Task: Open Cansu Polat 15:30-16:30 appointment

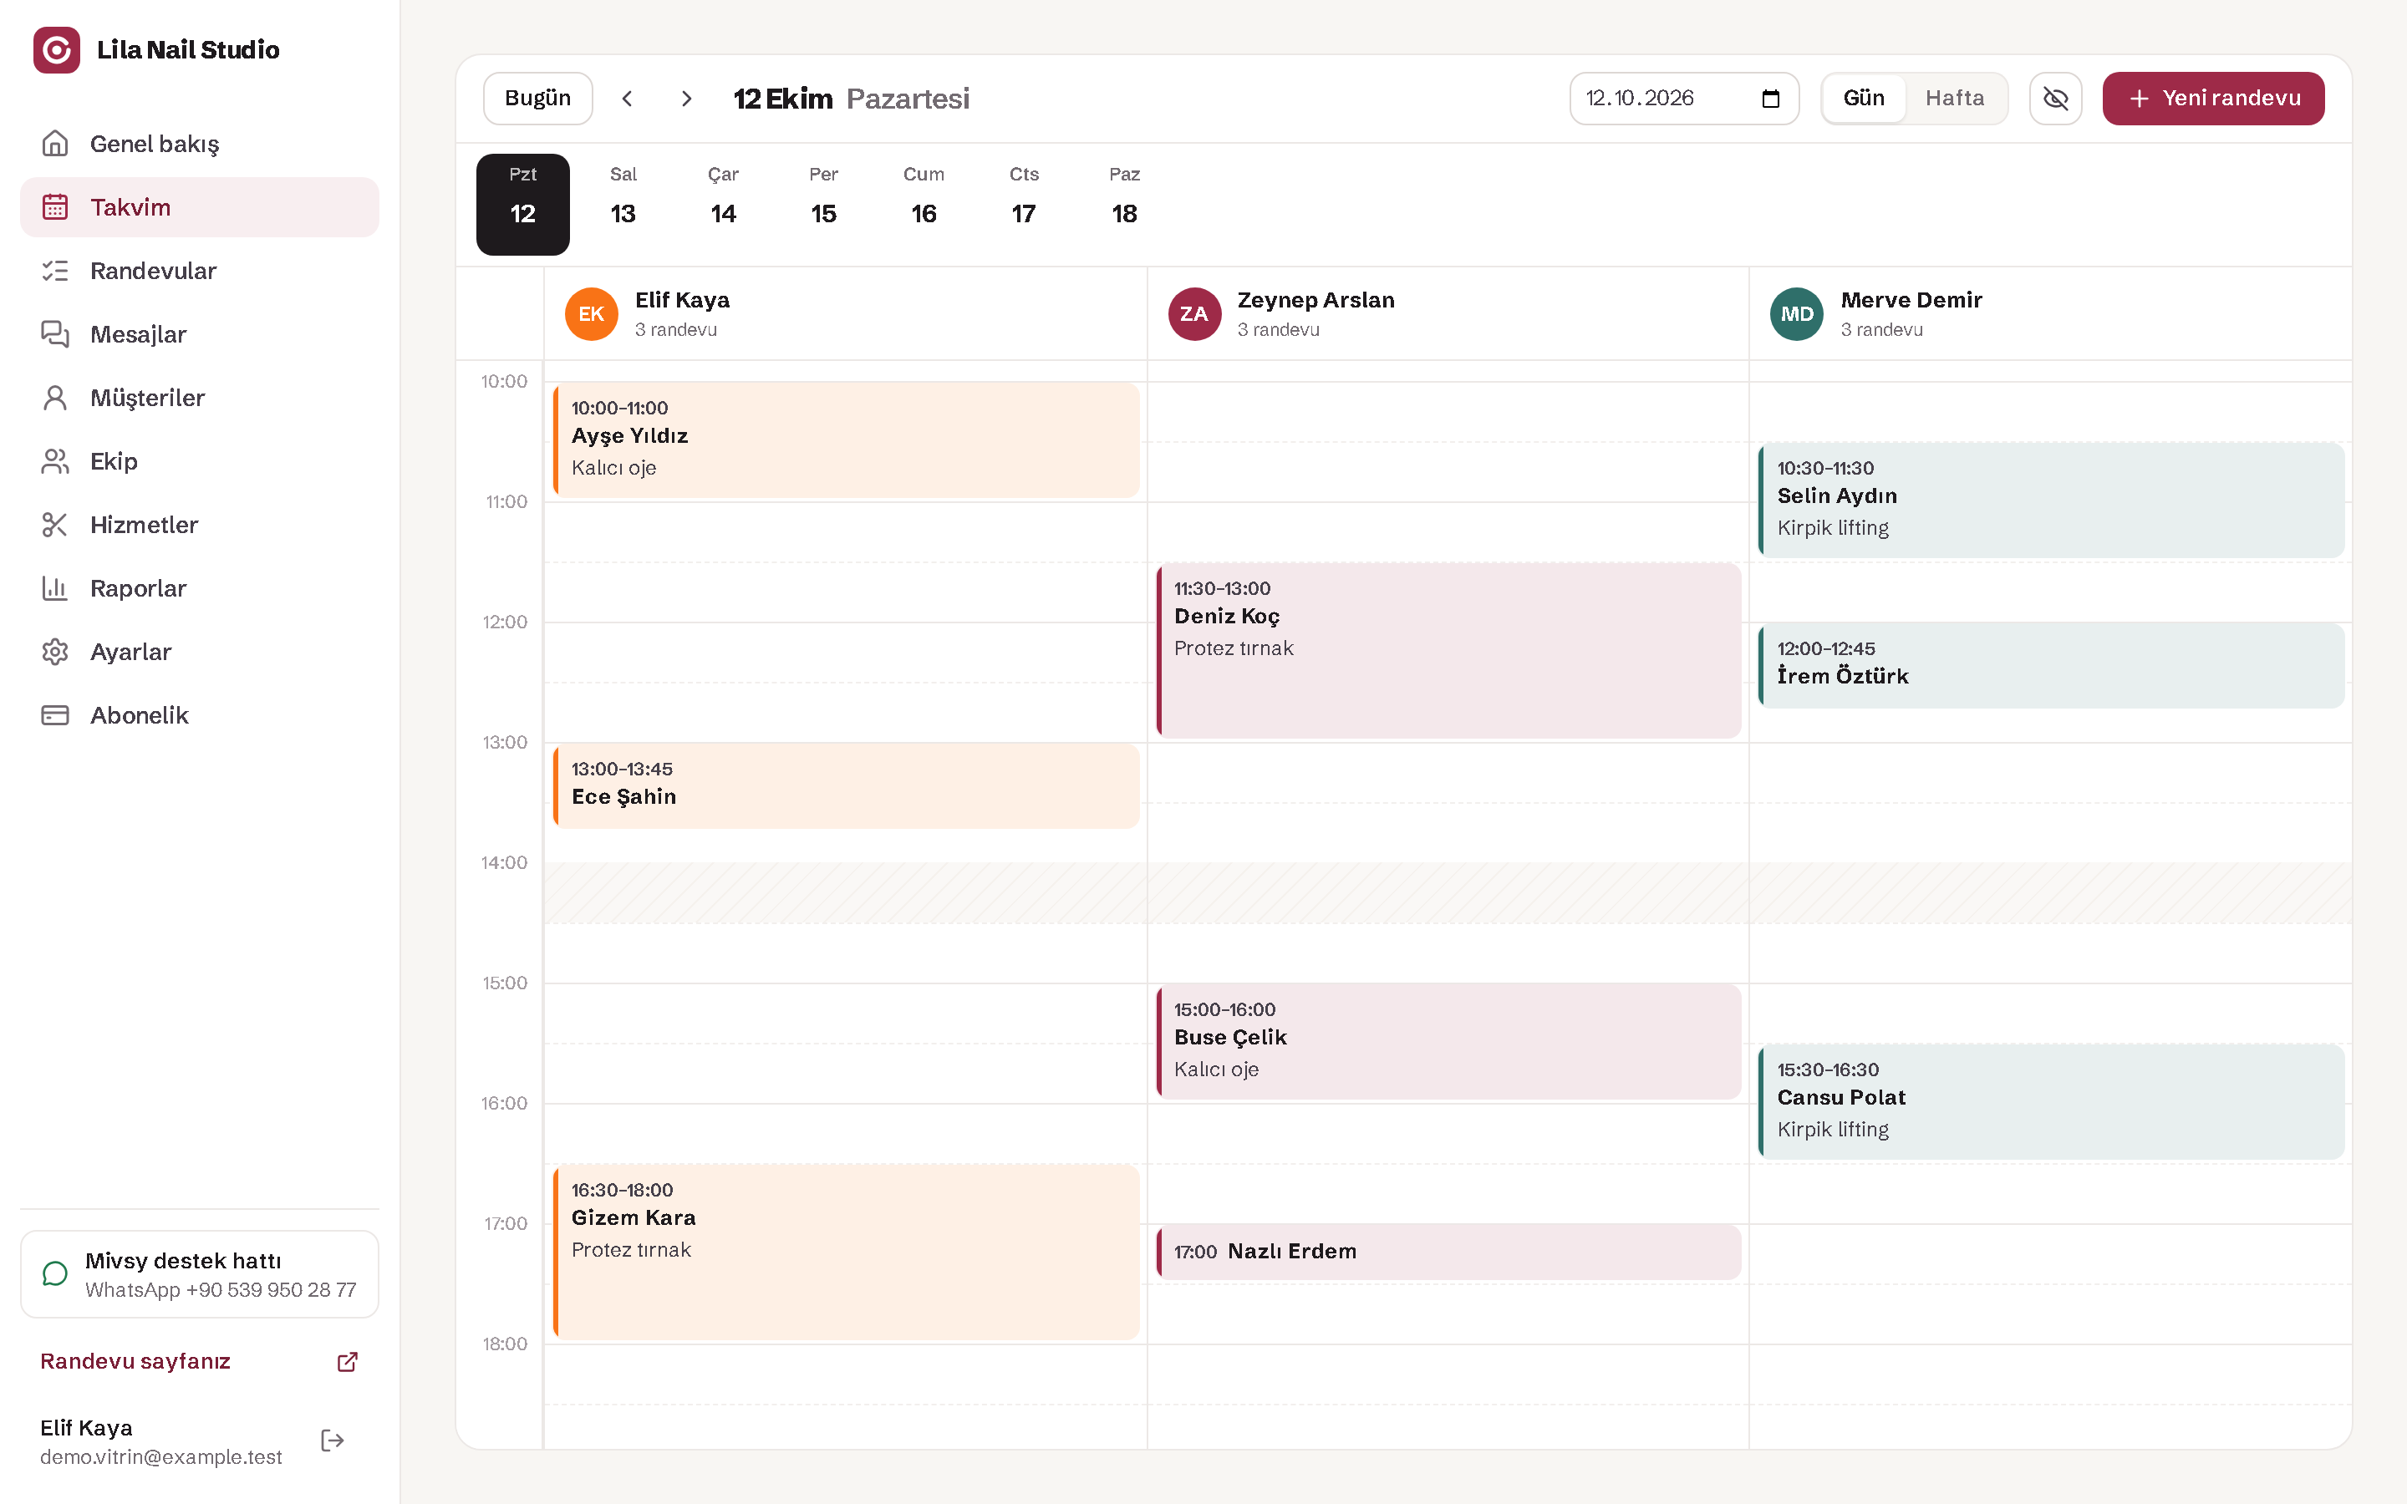Action: [2052, 1102]
